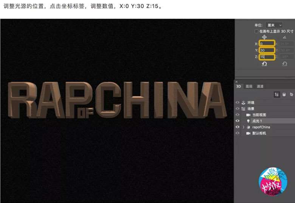Viewport: 295px width, 203px height.
Task: Filter 3D panel by whole scene
Action: 277,95
